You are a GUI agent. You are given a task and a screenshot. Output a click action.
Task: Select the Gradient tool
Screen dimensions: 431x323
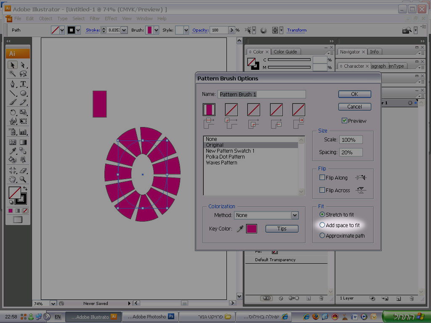tap(23, 142)
